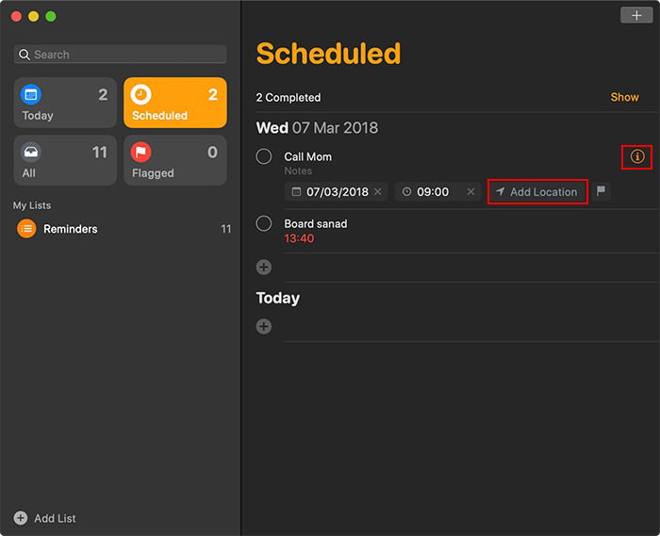Clear the 07/03/2018 date
The height and width of the screenshot is (536, 660).
pos(378,192)
